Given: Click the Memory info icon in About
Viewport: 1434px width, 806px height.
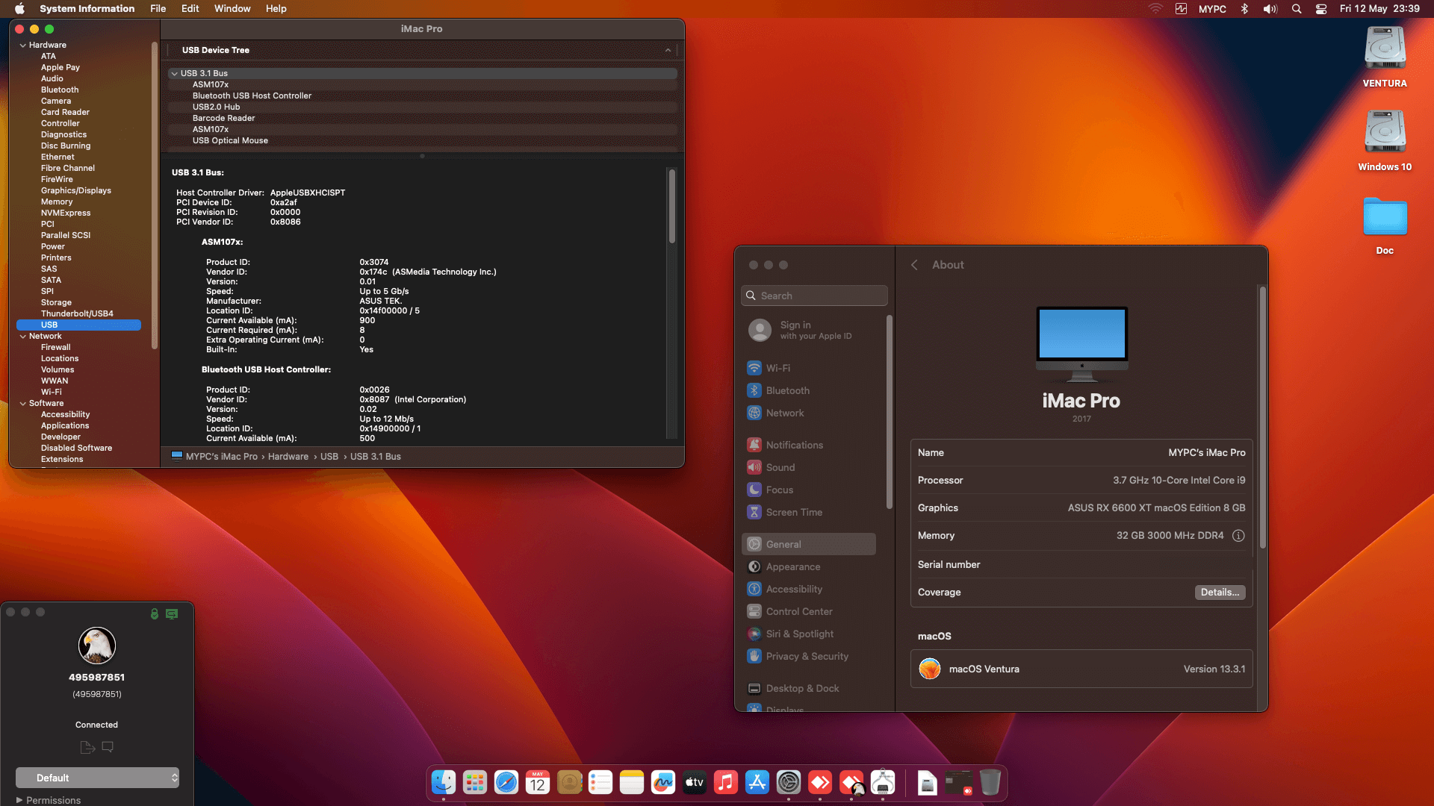Looking at the screenshot, I should tap(1238, 536).
